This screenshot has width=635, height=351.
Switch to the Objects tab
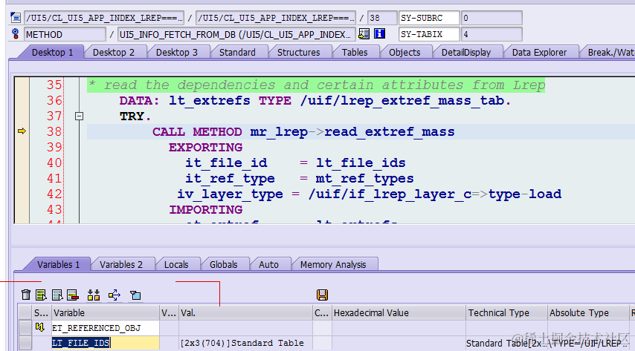tap(404, 52)
